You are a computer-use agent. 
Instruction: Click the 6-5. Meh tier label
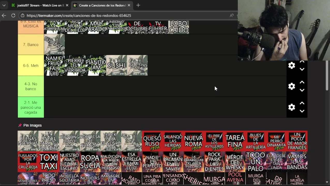tap(31, 66)
